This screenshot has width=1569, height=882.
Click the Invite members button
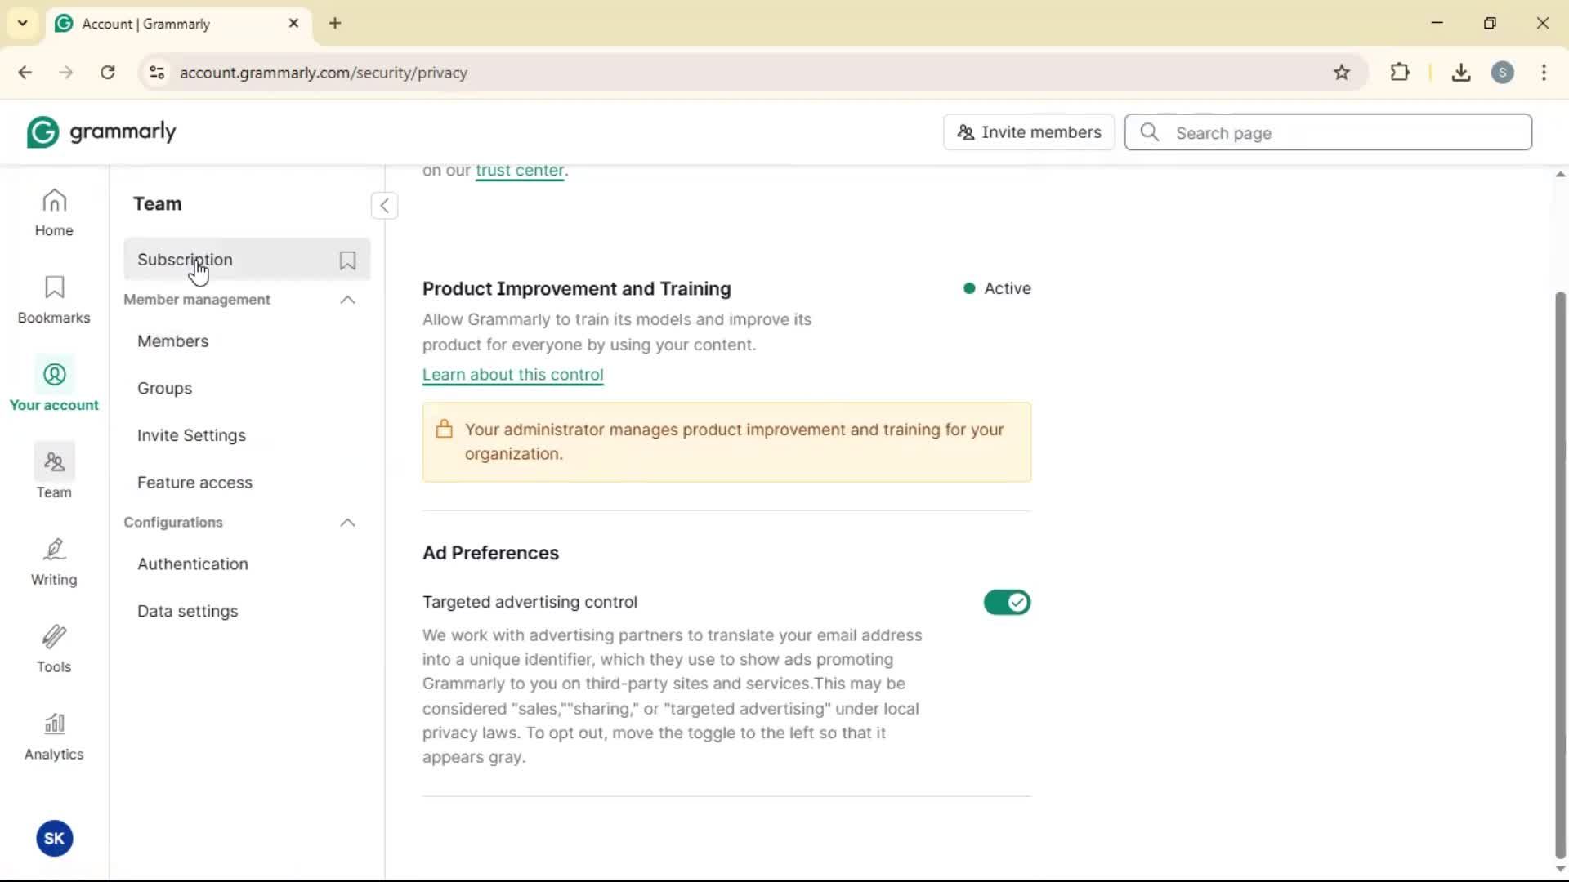[x=1029, y=132]
